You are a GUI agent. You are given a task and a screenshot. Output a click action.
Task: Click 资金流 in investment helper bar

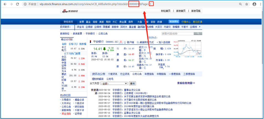(80, 27)
